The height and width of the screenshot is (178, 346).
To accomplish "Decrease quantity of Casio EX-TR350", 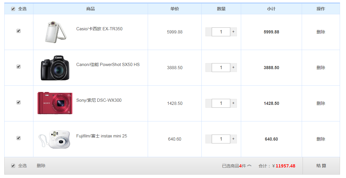I will 209,32.
